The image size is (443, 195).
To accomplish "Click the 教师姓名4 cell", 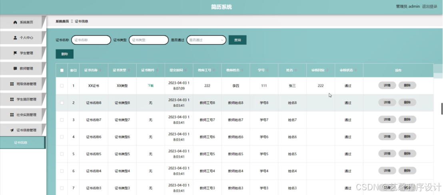I will (x=235, y=171).
